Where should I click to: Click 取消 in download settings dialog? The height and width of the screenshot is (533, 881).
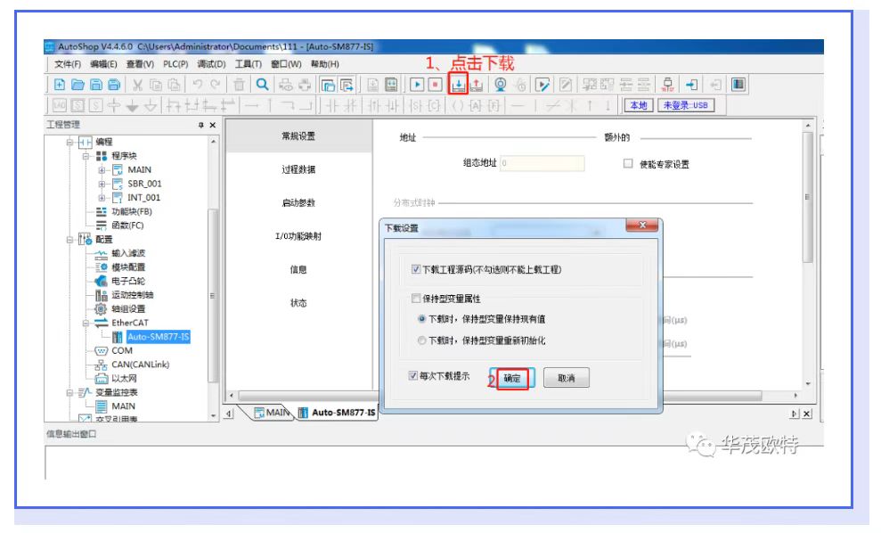[567, 379]
